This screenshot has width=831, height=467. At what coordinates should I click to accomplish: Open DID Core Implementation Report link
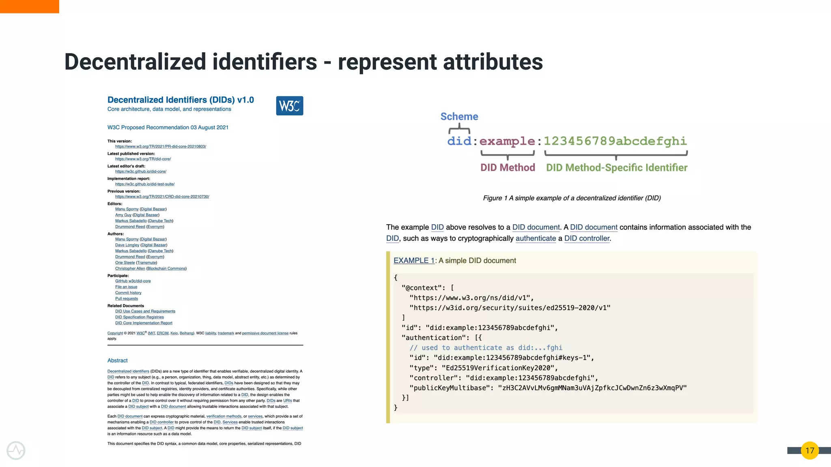(x=144, y=323)
